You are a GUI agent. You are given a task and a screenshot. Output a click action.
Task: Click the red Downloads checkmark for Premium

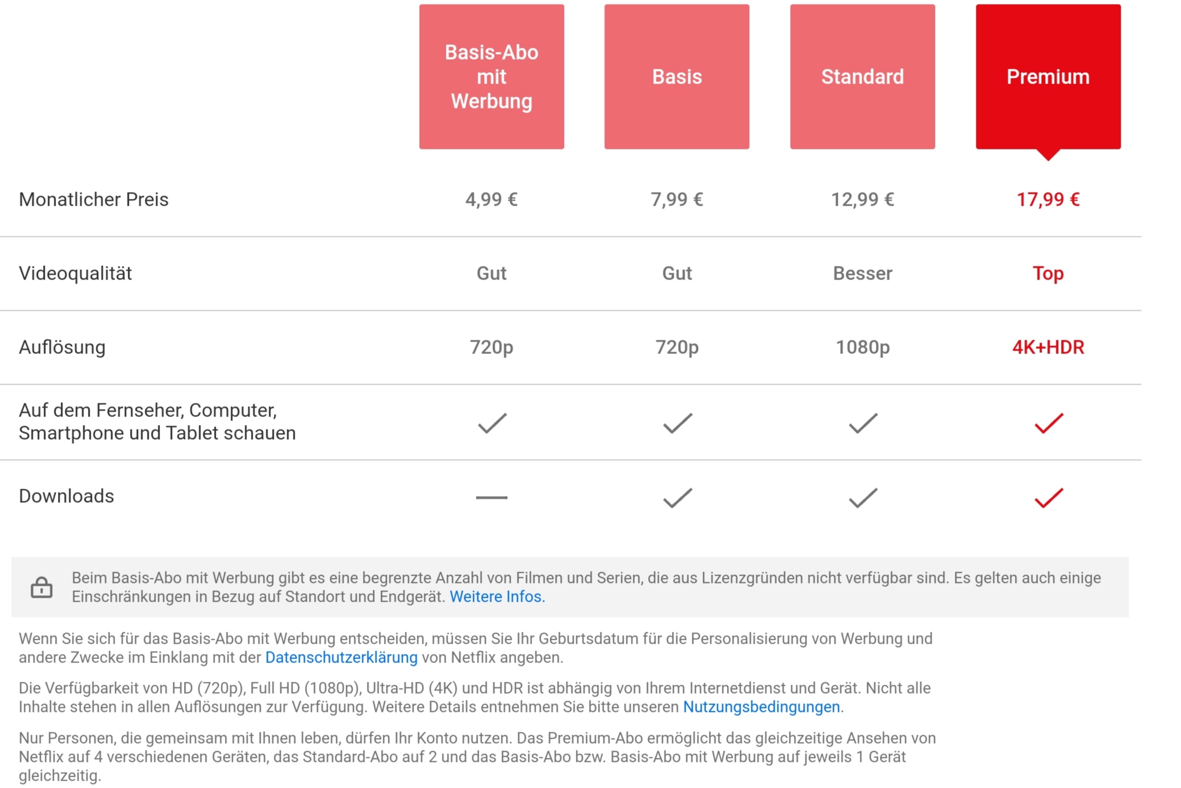1049,498
